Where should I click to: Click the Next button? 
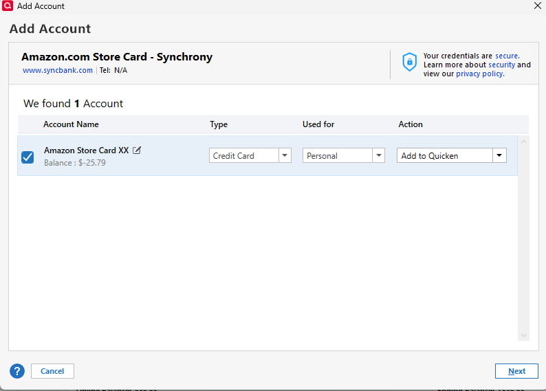(x=516, y=371)
